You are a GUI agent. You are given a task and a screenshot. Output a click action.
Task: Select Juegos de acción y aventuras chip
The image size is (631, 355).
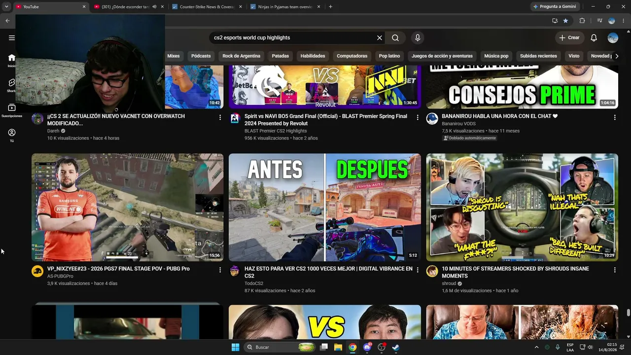point(442,56)
